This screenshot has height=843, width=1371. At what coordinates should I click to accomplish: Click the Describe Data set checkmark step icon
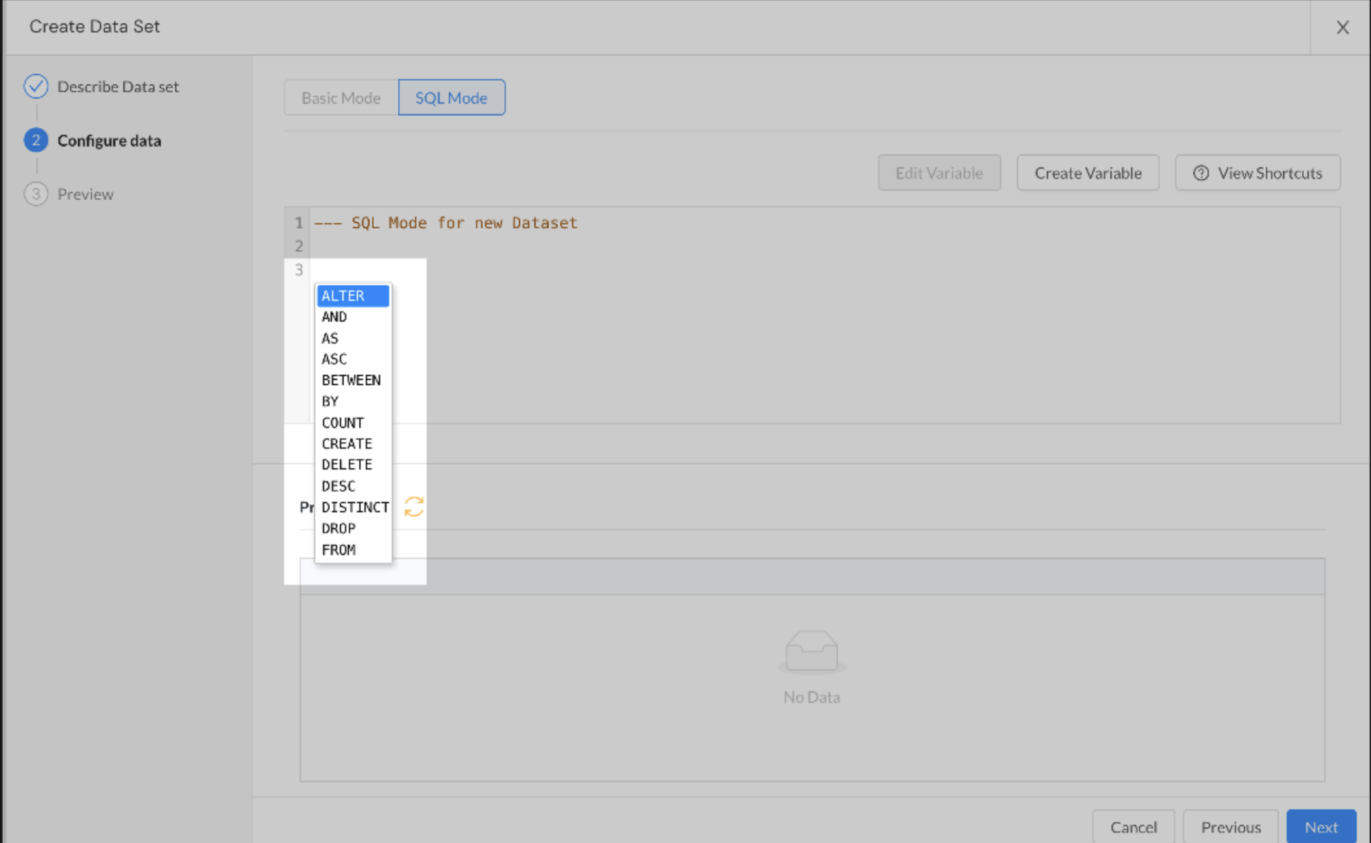pos(36,86)
